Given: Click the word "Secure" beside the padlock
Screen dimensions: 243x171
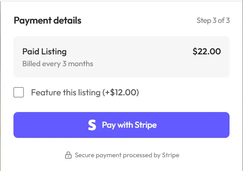Looking at the screenshot, I should (x=85, y=155).
